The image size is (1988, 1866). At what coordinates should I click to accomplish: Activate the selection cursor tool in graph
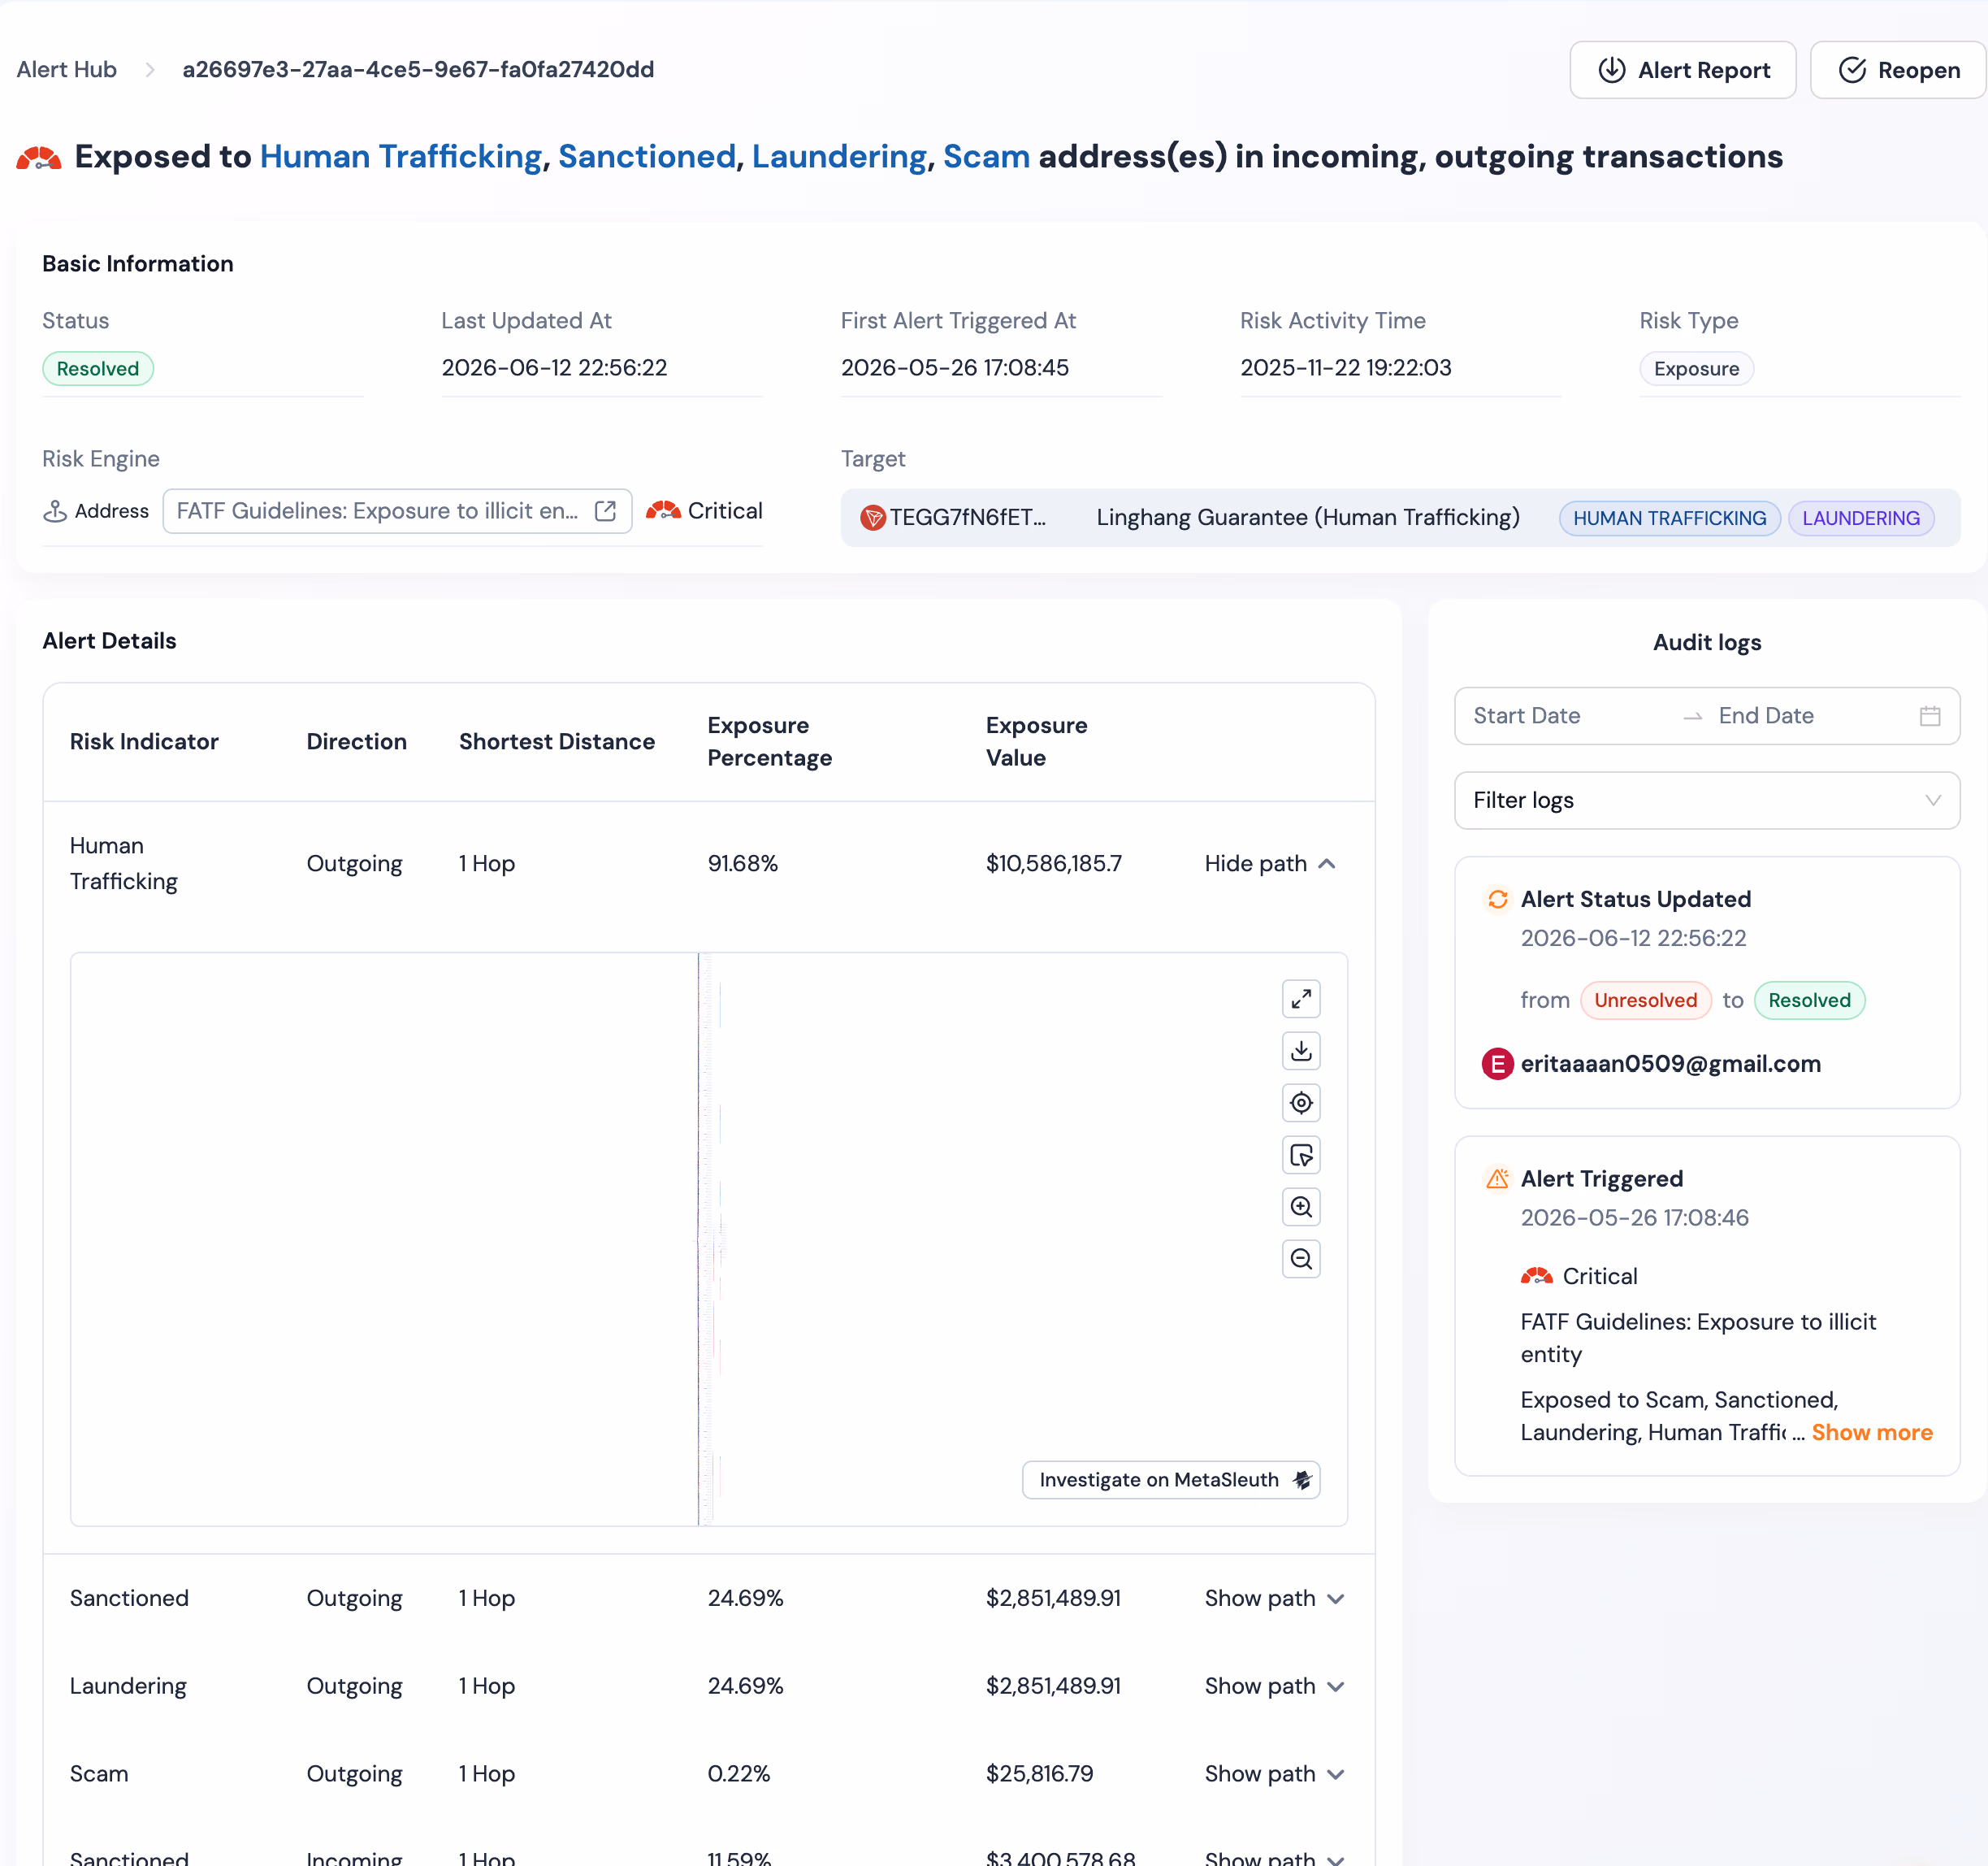(1301, 1155)
